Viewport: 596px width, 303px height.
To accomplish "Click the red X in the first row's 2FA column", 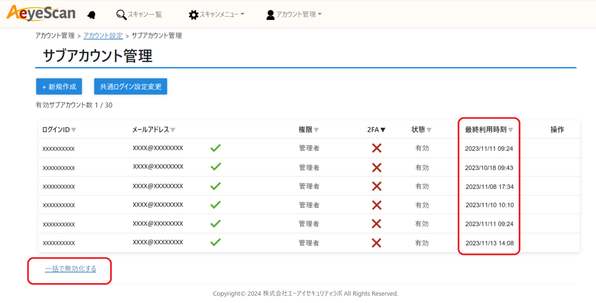I will tap(376, 148).
